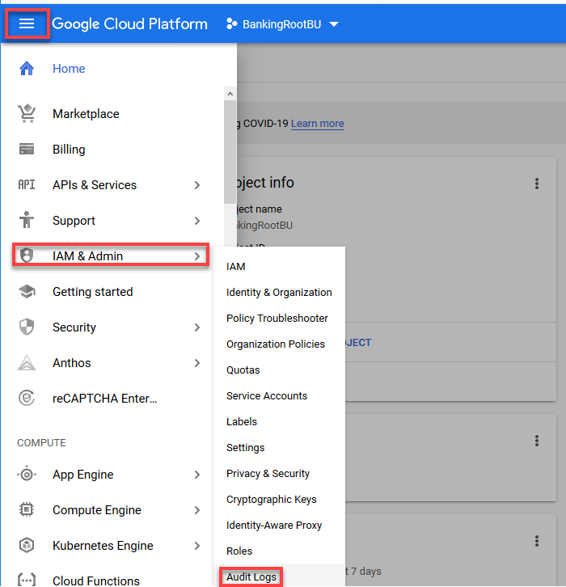This screenshot has width=566, height=587.
Task: Open reCAPTCHA Enter... menu entry
Action: click(x=105, y=399)
